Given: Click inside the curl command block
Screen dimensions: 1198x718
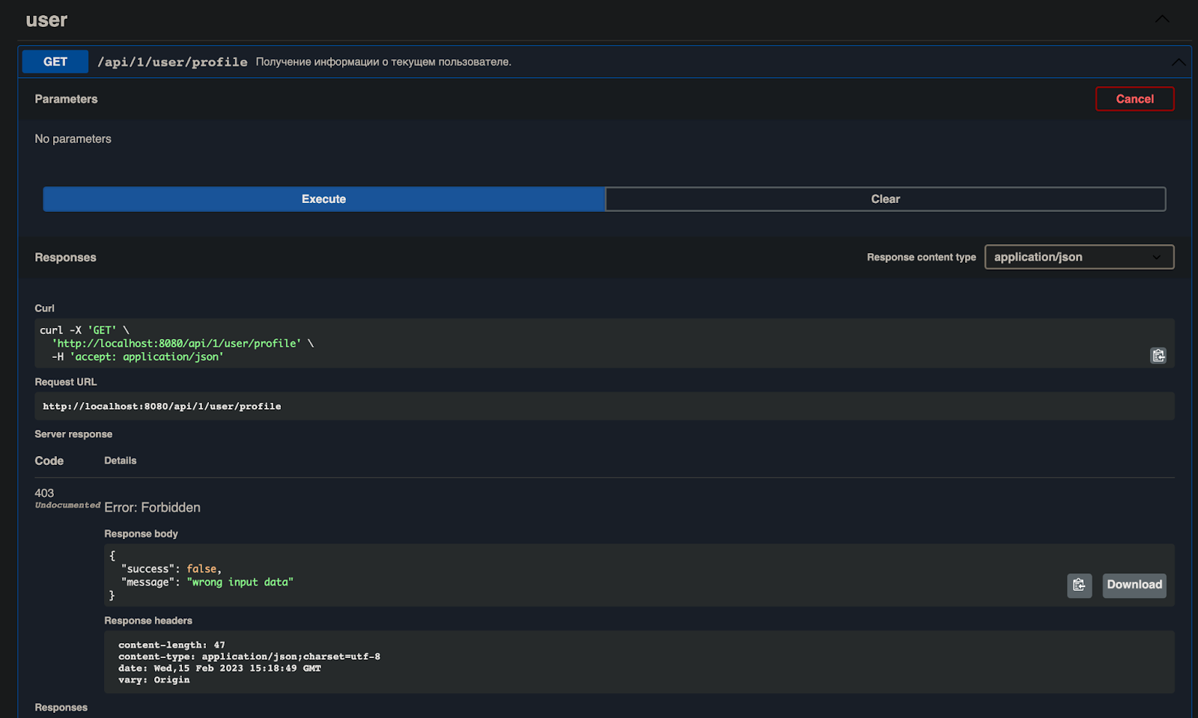Looking at the screenshot, I should coord(524,344).
